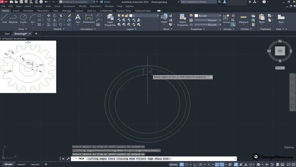This screenshot has width=296, height=167.
Task: Select the Dimension tool
Action: (x=89, y=19)
